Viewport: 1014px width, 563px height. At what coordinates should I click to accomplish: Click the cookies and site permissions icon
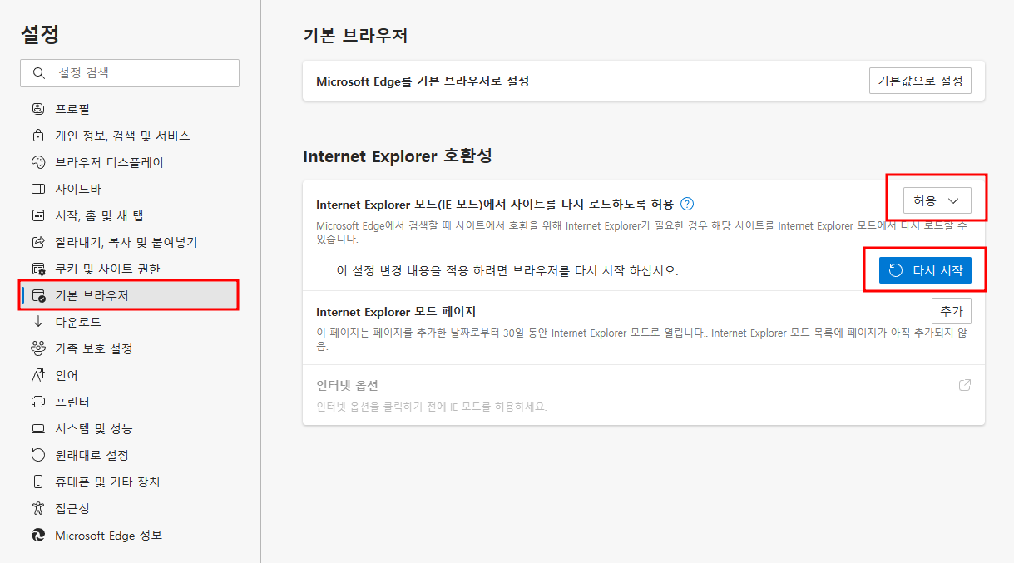(37, 269)
